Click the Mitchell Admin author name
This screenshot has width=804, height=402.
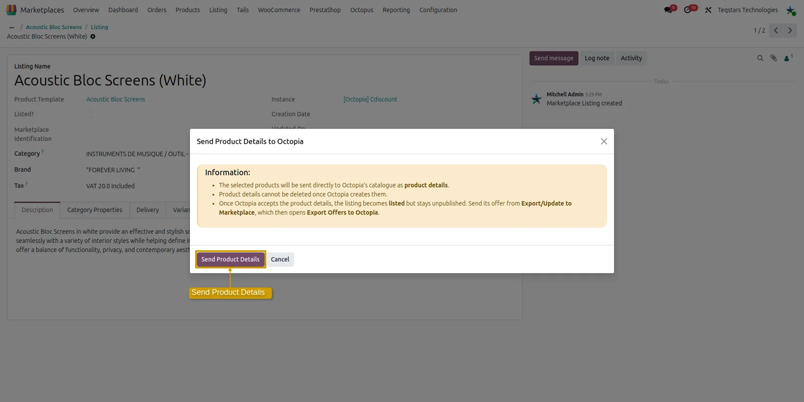[565, 94]
